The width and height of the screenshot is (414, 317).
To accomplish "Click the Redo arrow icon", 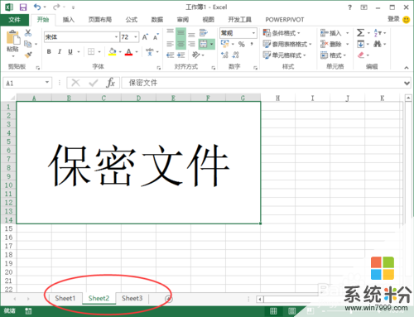I will coord(56,7).
